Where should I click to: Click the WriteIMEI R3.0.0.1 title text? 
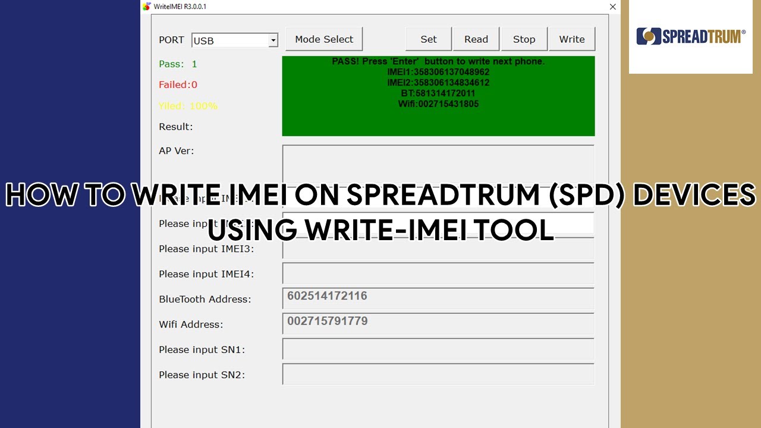click(180, 7)
